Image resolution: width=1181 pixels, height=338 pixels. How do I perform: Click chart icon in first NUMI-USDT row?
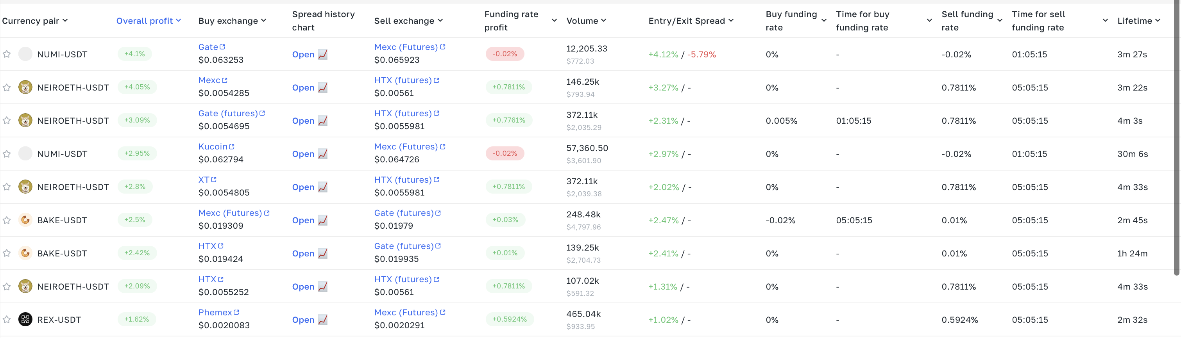323,54
